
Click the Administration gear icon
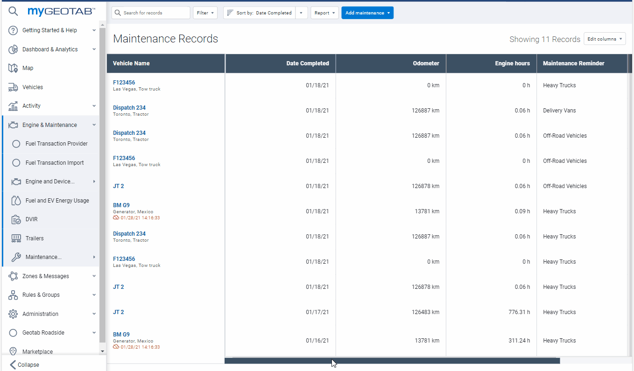click(x=13, y=314)
